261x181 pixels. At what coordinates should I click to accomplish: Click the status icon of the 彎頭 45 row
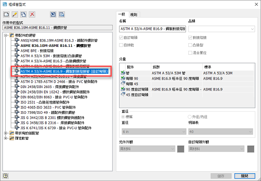(x=123, y=84)
